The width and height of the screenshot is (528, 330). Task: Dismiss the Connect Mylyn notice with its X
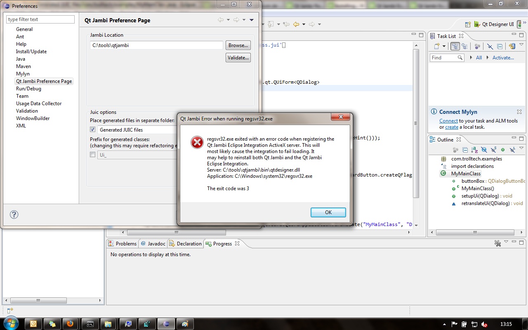(519, 112)
